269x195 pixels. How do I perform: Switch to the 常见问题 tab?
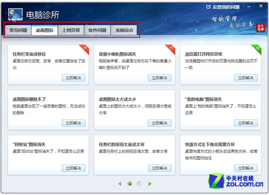click(18, 30)
